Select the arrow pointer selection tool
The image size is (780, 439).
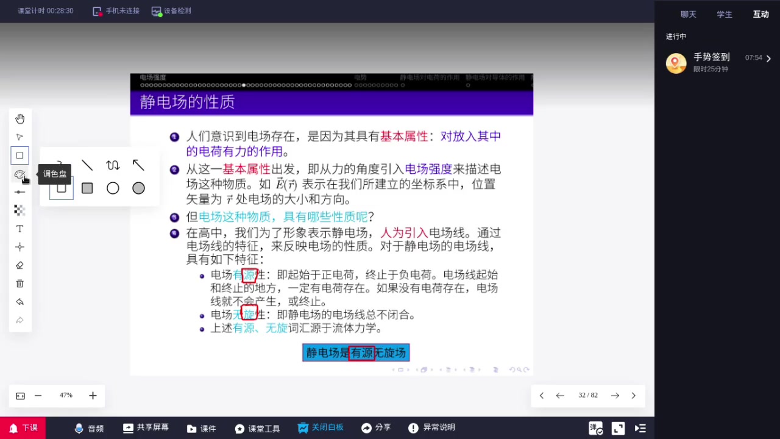coord(19,137)
